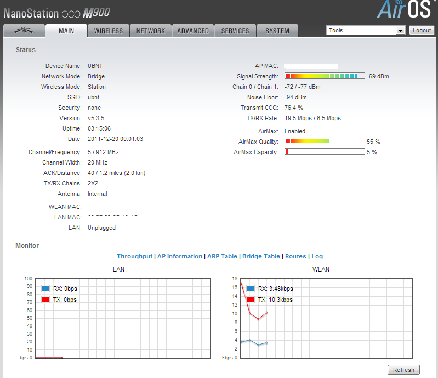Click the Channel Width value 20 MHz
This screenshot has width=438, height=378.
pos(98,162)
